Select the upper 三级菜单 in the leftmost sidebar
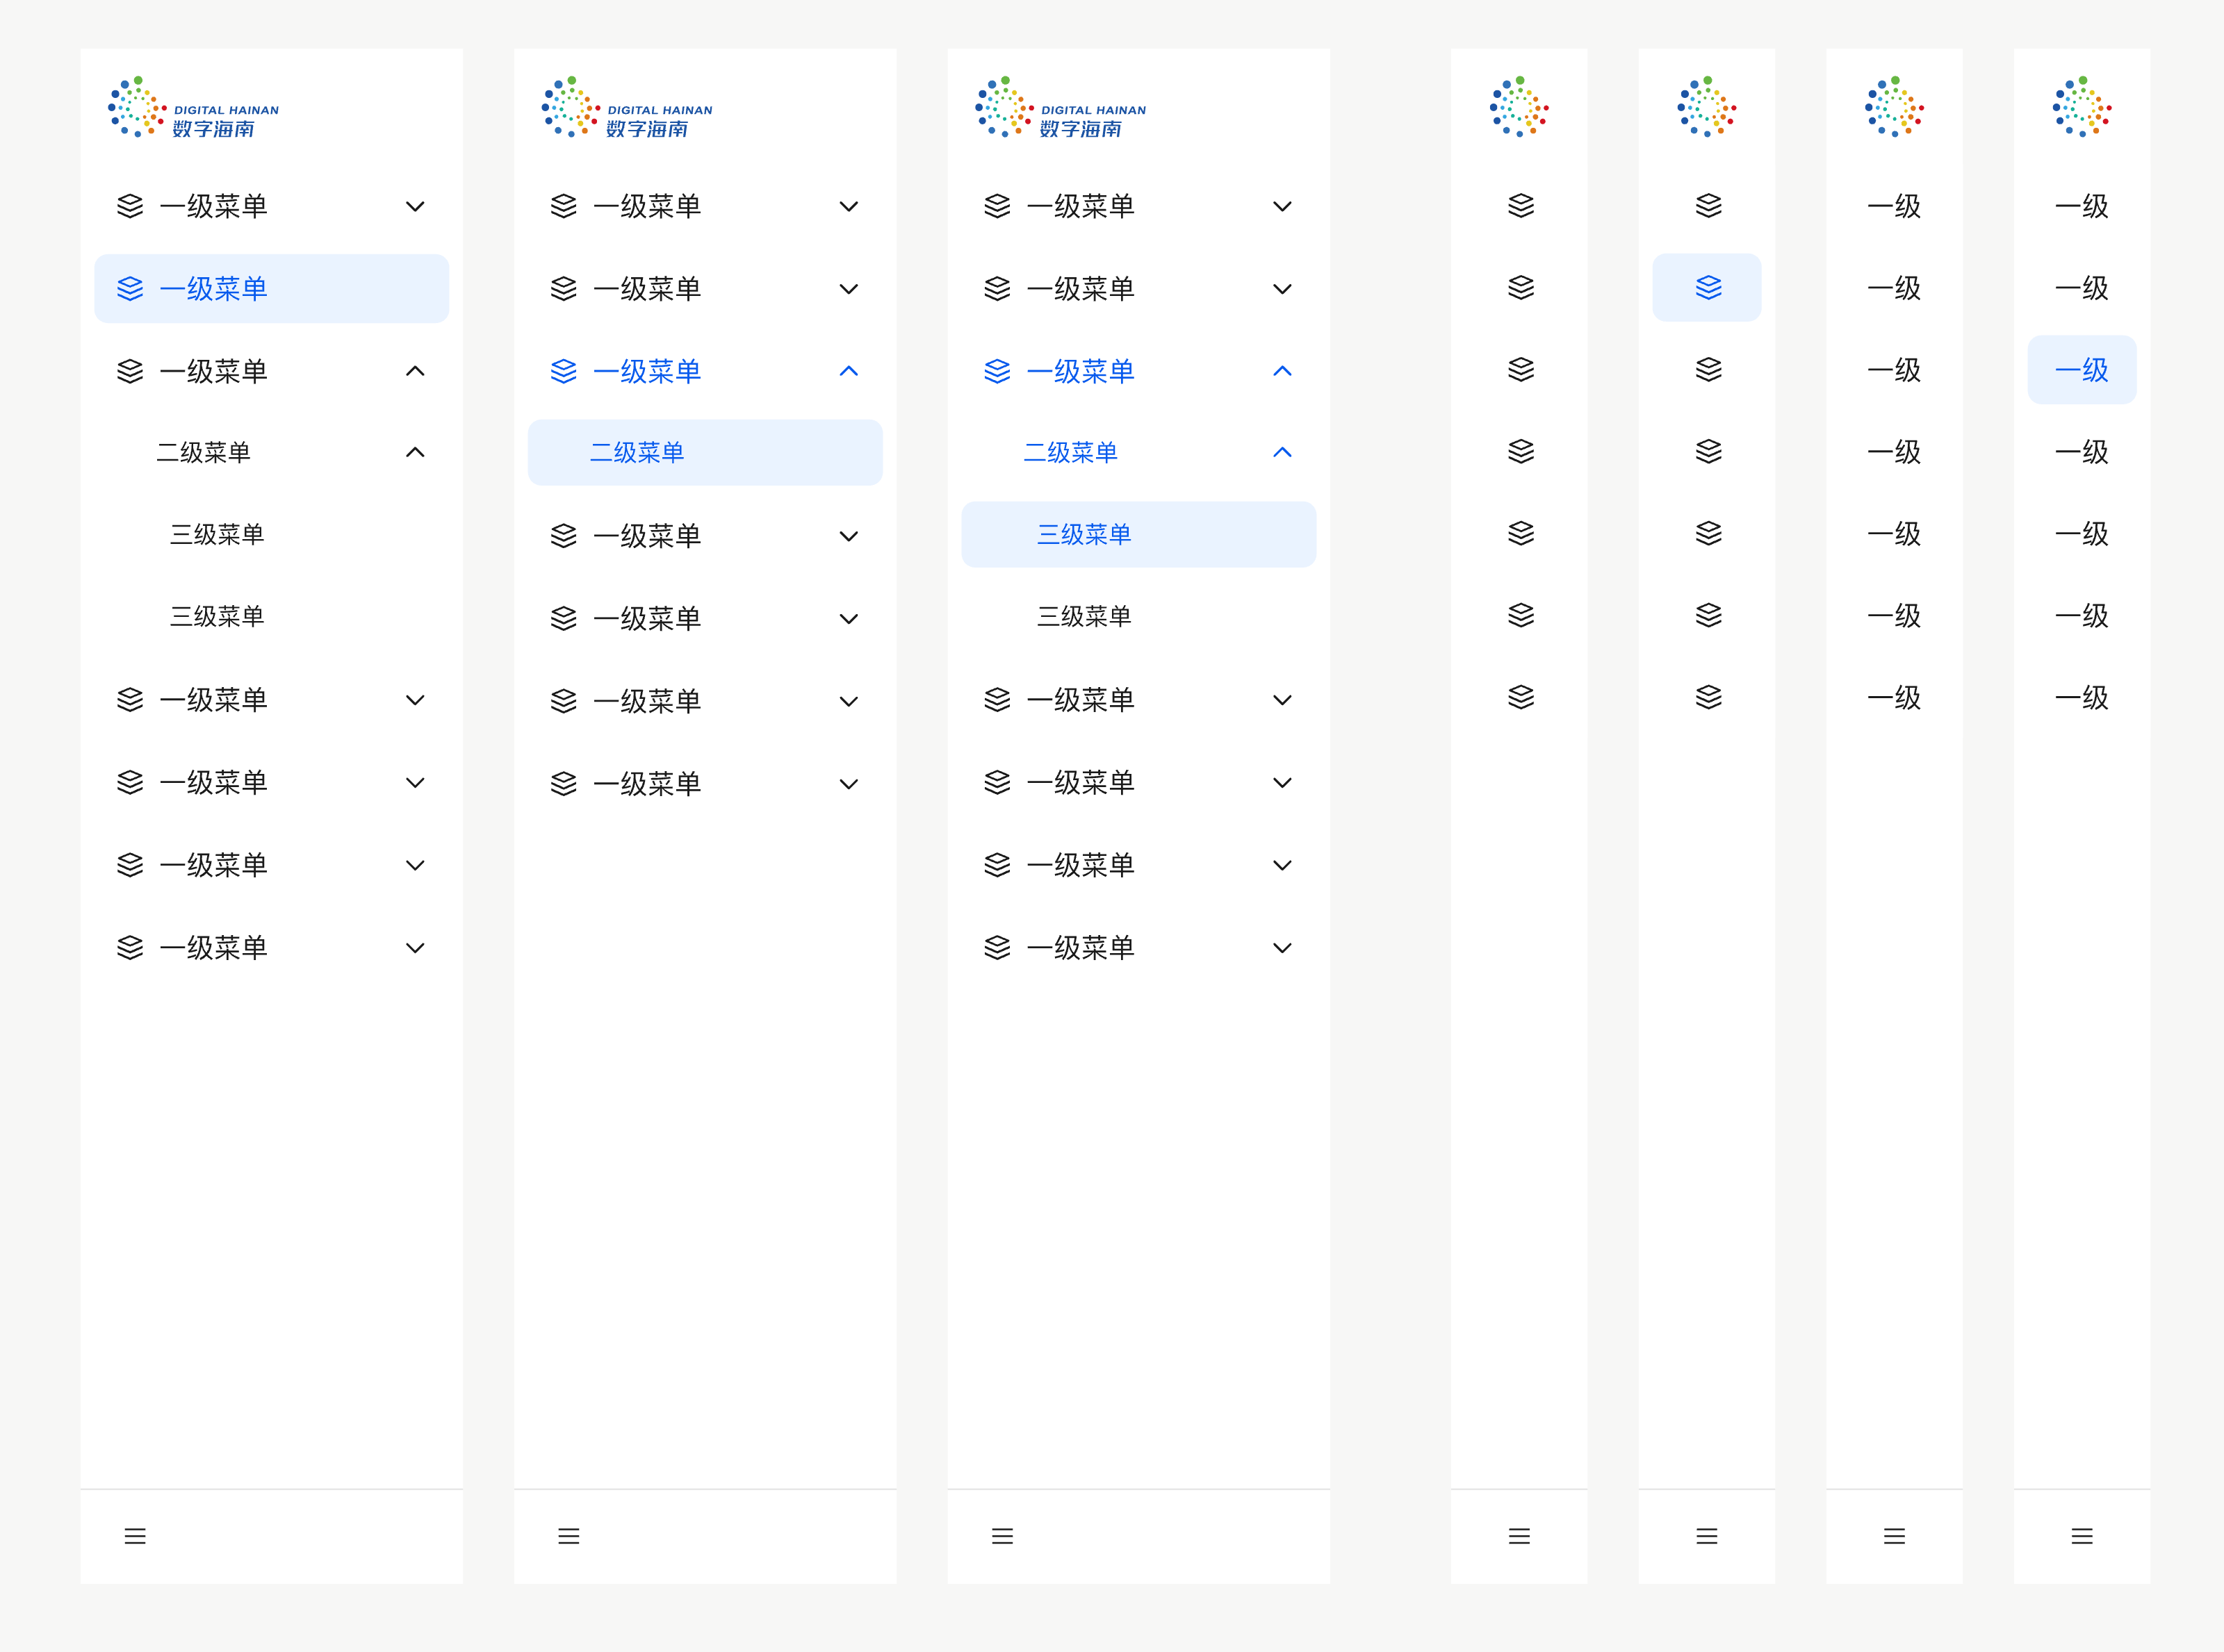 click(x=216, y=534)
